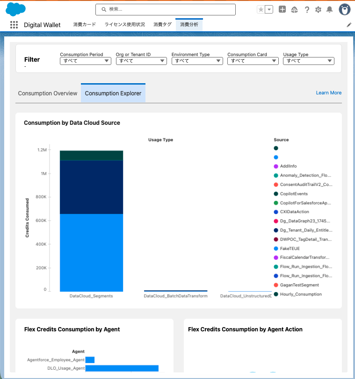Open the user profile avatar
The height and width of the screenshot is (379, 355).
click(x=345, y=10)
